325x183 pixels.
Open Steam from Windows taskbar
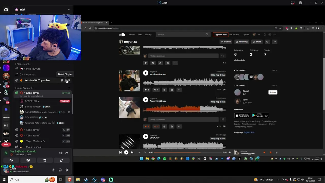click(86, 180)
